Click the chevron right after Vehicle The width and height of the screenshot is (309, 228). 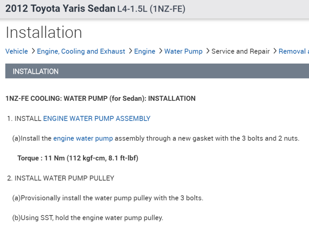[33, 51]
